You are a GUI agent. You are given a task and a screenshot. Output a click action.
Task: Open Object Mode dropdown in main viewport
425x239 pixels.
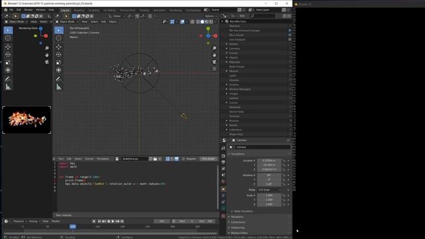tap(67, 22)
